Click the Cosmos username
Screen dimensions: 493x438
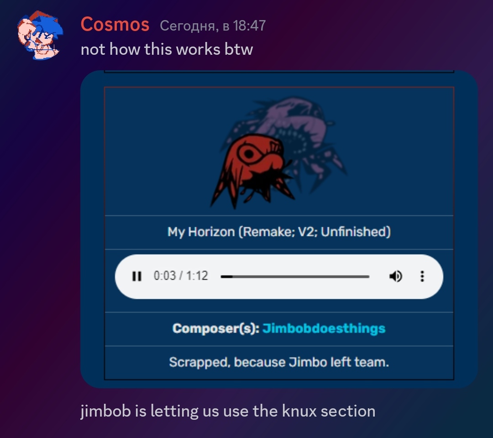[115, 25]
